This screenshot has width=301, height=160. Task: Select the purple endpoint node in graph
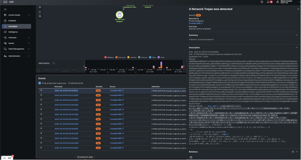(x=120, y=15)
